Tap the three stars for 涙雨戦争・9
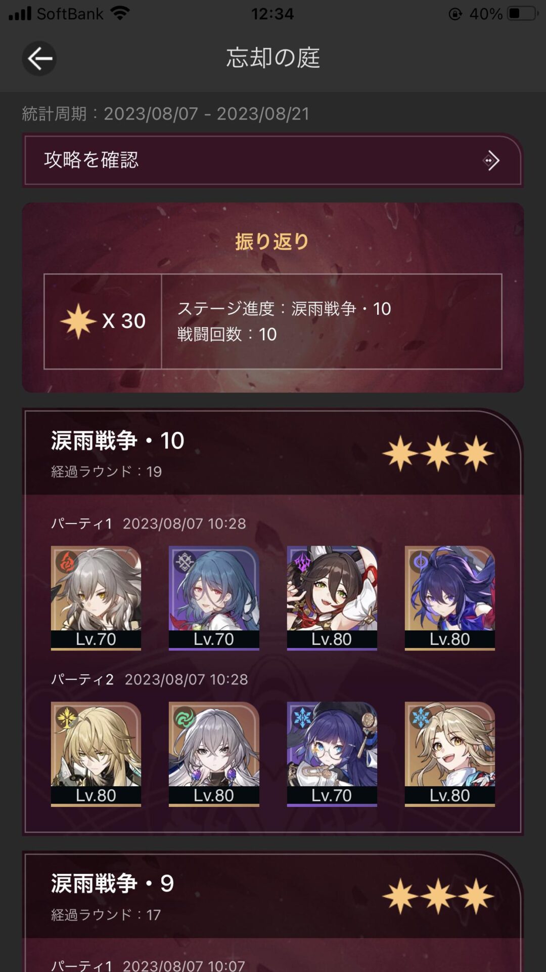The image size is (546, 972). click(x=438, y=897)
